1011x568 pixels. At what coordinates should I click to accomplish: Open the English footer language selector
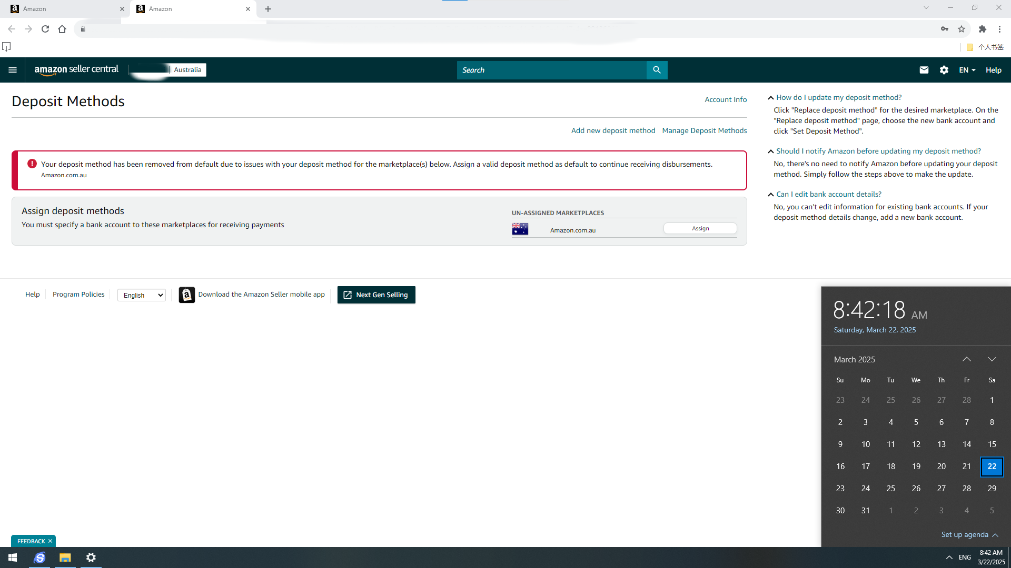coord(142,295)
